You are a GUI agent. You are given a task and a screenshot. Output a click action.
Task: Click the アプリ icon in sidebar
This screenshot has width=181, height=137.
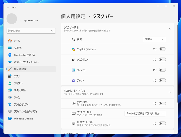point(10,76)
